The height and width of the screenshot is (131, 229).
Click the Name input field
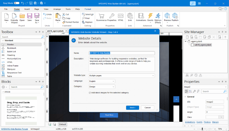(x=122, y=53)
